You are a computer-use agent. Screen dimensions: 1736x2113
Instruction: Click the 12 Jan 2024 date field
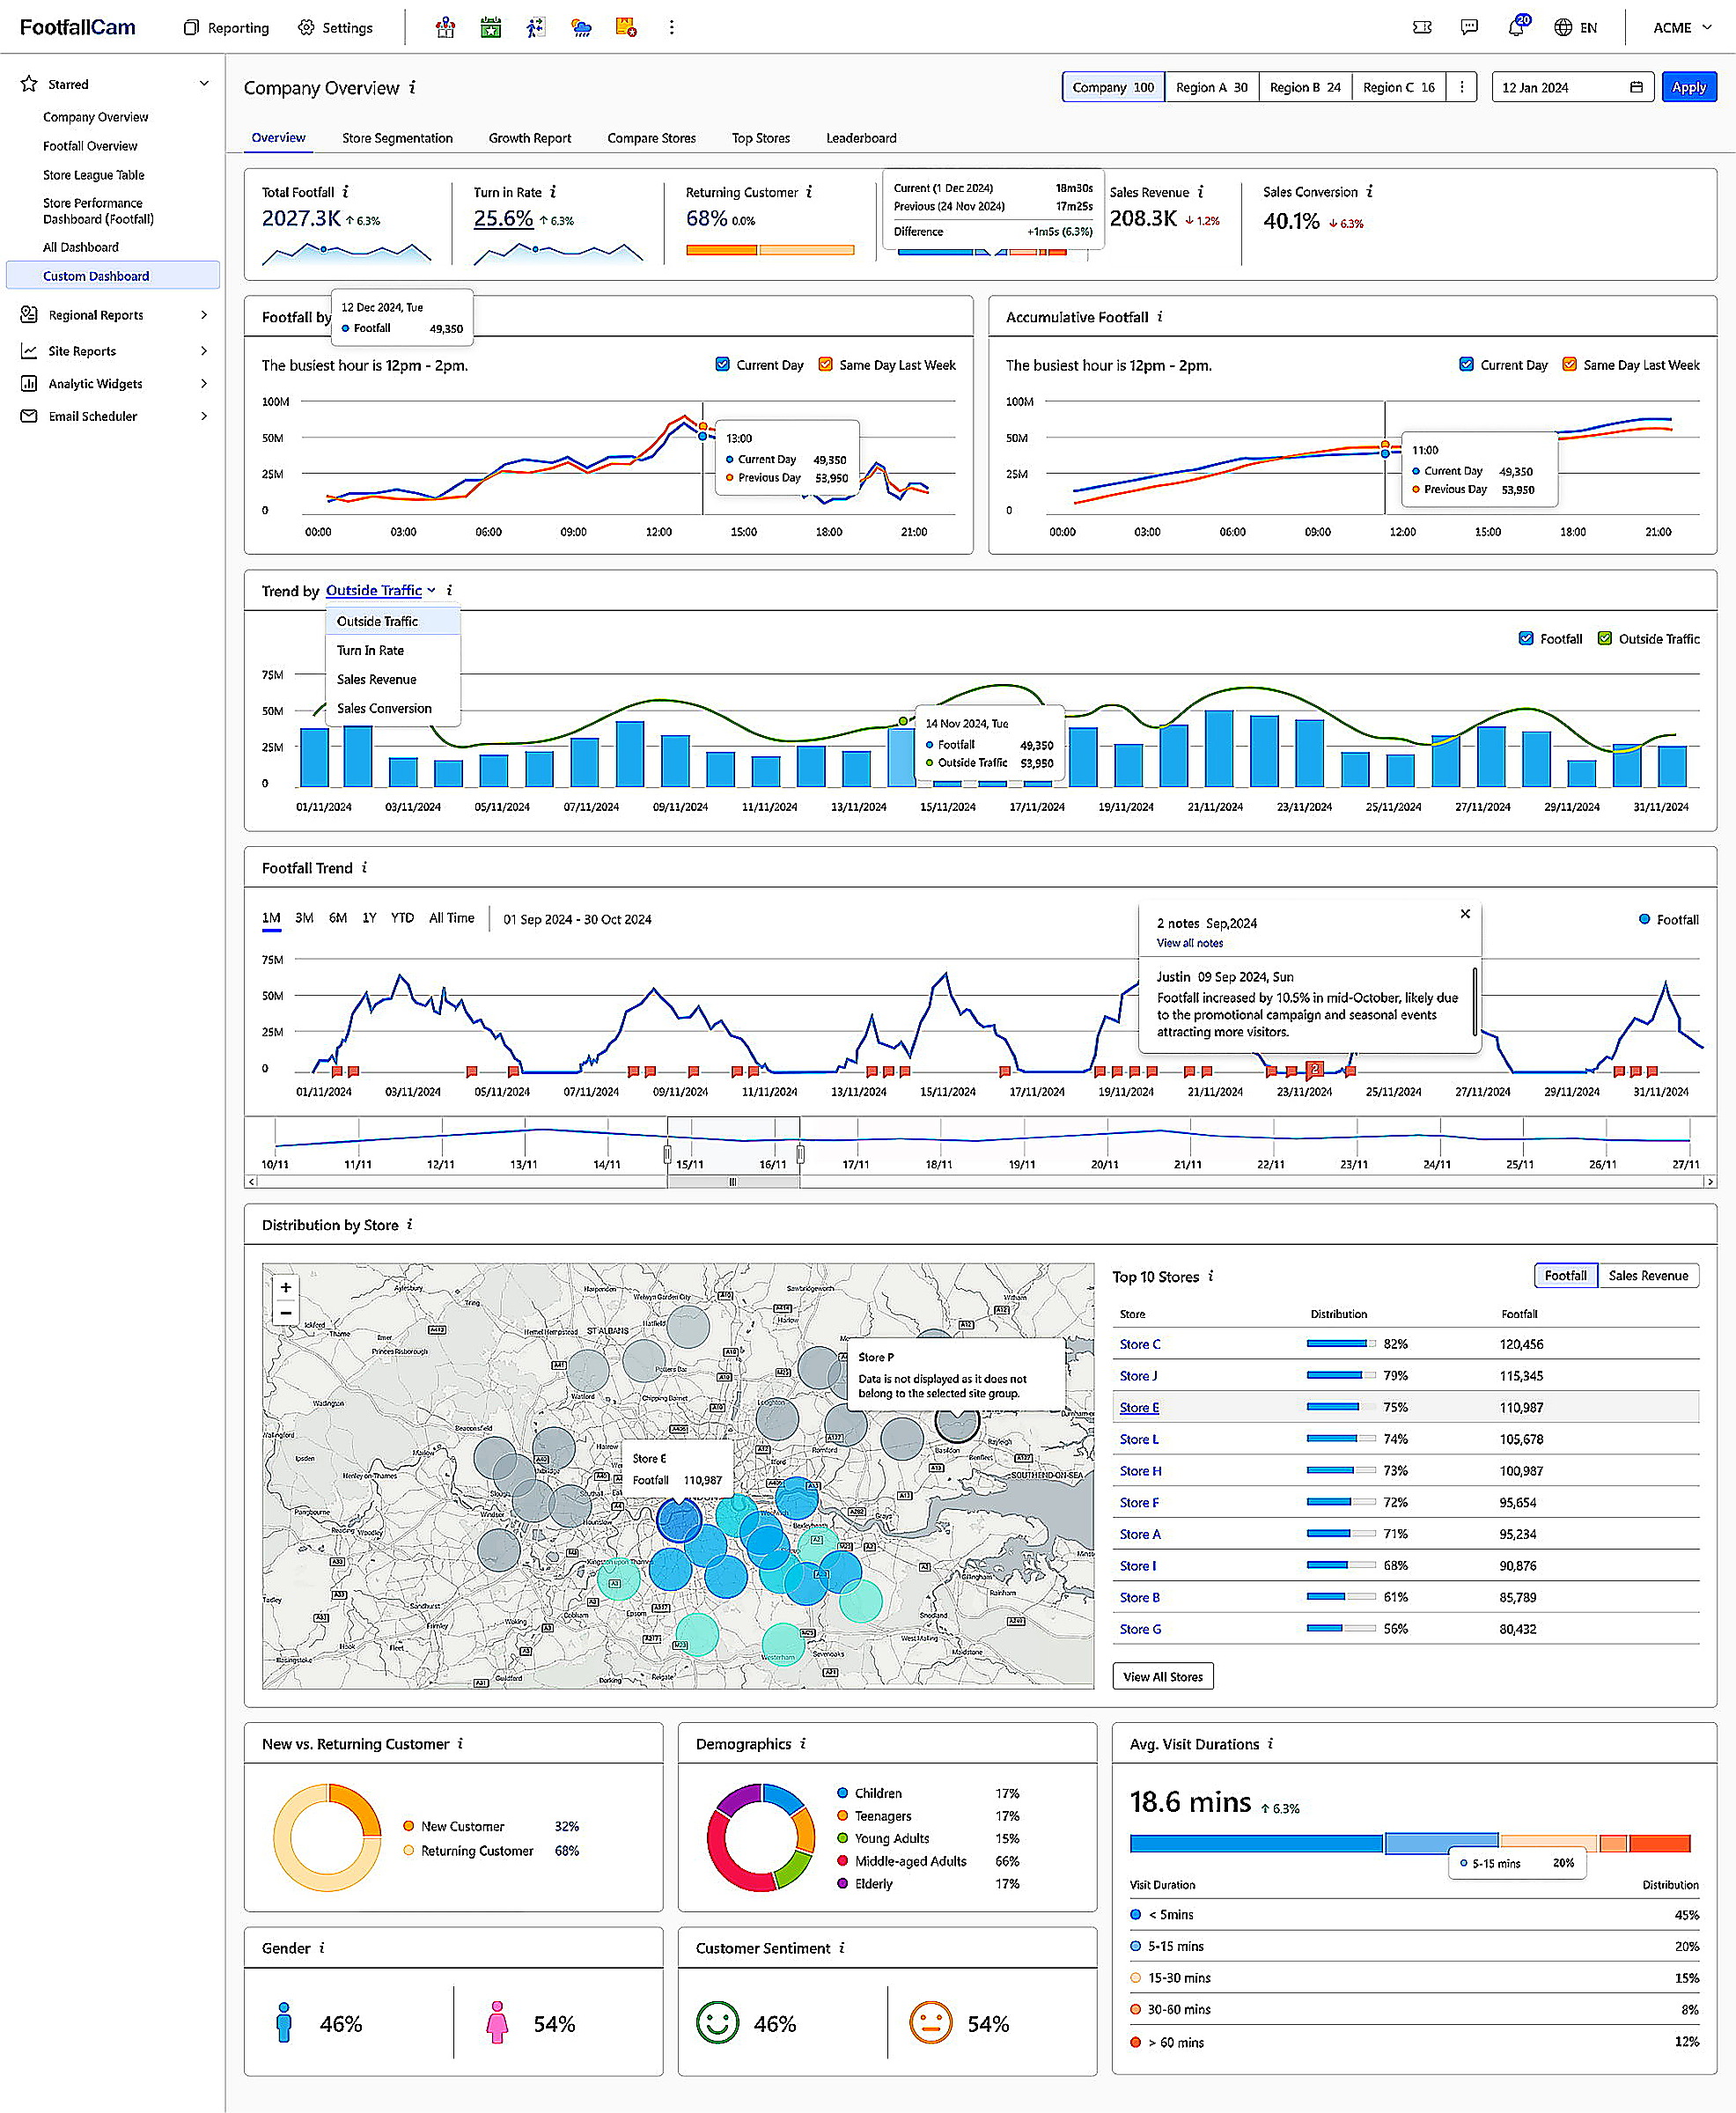1572,87
